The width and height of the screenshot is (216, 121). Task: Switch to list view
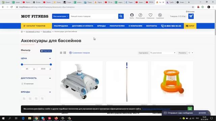pyautogui.click(x=64, y=53)
